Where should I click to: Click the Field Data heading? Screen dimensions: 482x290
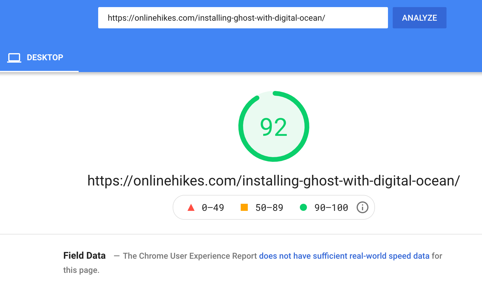click(84, 255)
